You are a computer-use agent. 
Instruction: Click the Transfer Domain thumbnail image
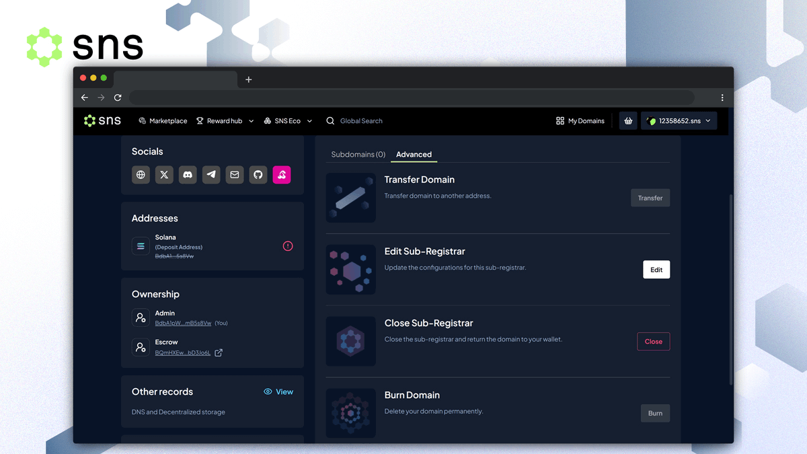[351, 198]
